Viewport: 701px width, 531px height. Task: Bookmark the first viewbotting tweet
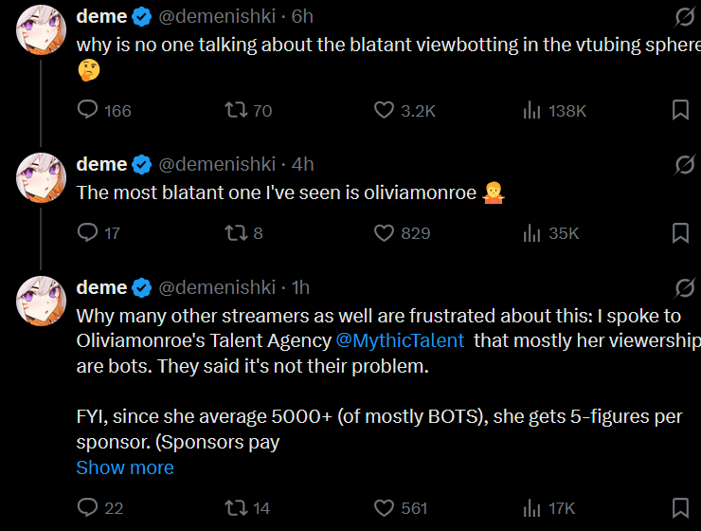point(680,111)
